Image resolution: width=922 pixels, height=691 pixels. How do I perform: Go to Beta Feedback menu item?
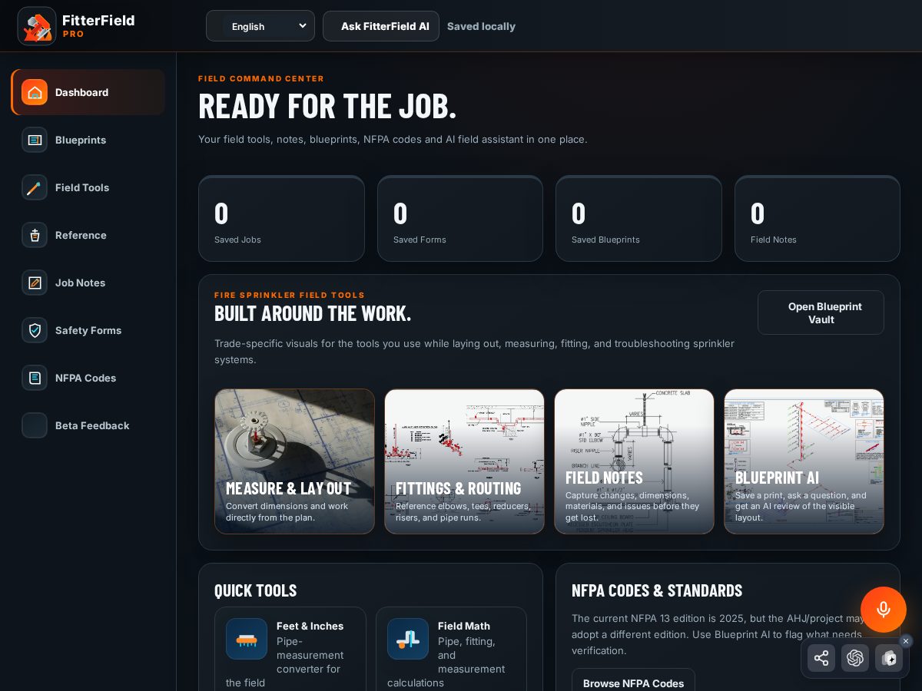[88, 425]
